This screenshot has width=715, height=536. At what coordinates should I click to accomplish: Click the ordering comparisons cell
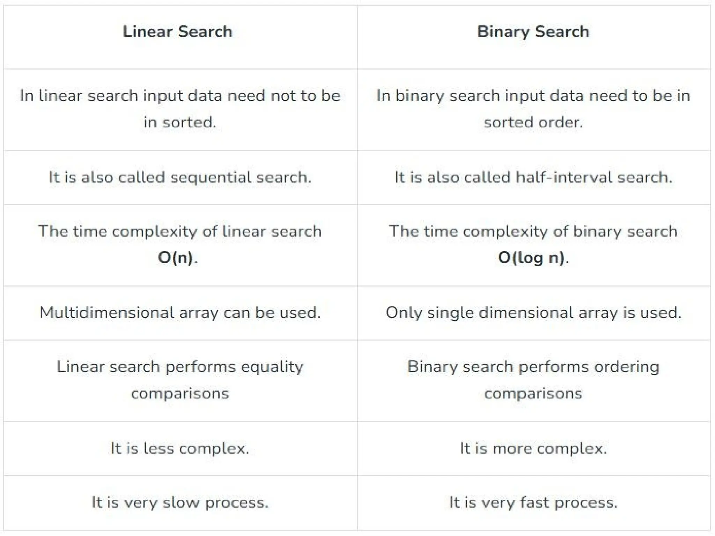tap(533, 380)
